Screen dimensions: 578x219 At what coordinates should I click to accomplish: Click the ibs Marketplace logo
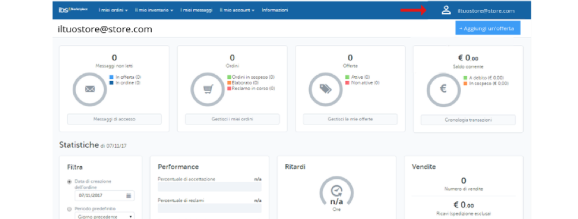pos(73,10)
